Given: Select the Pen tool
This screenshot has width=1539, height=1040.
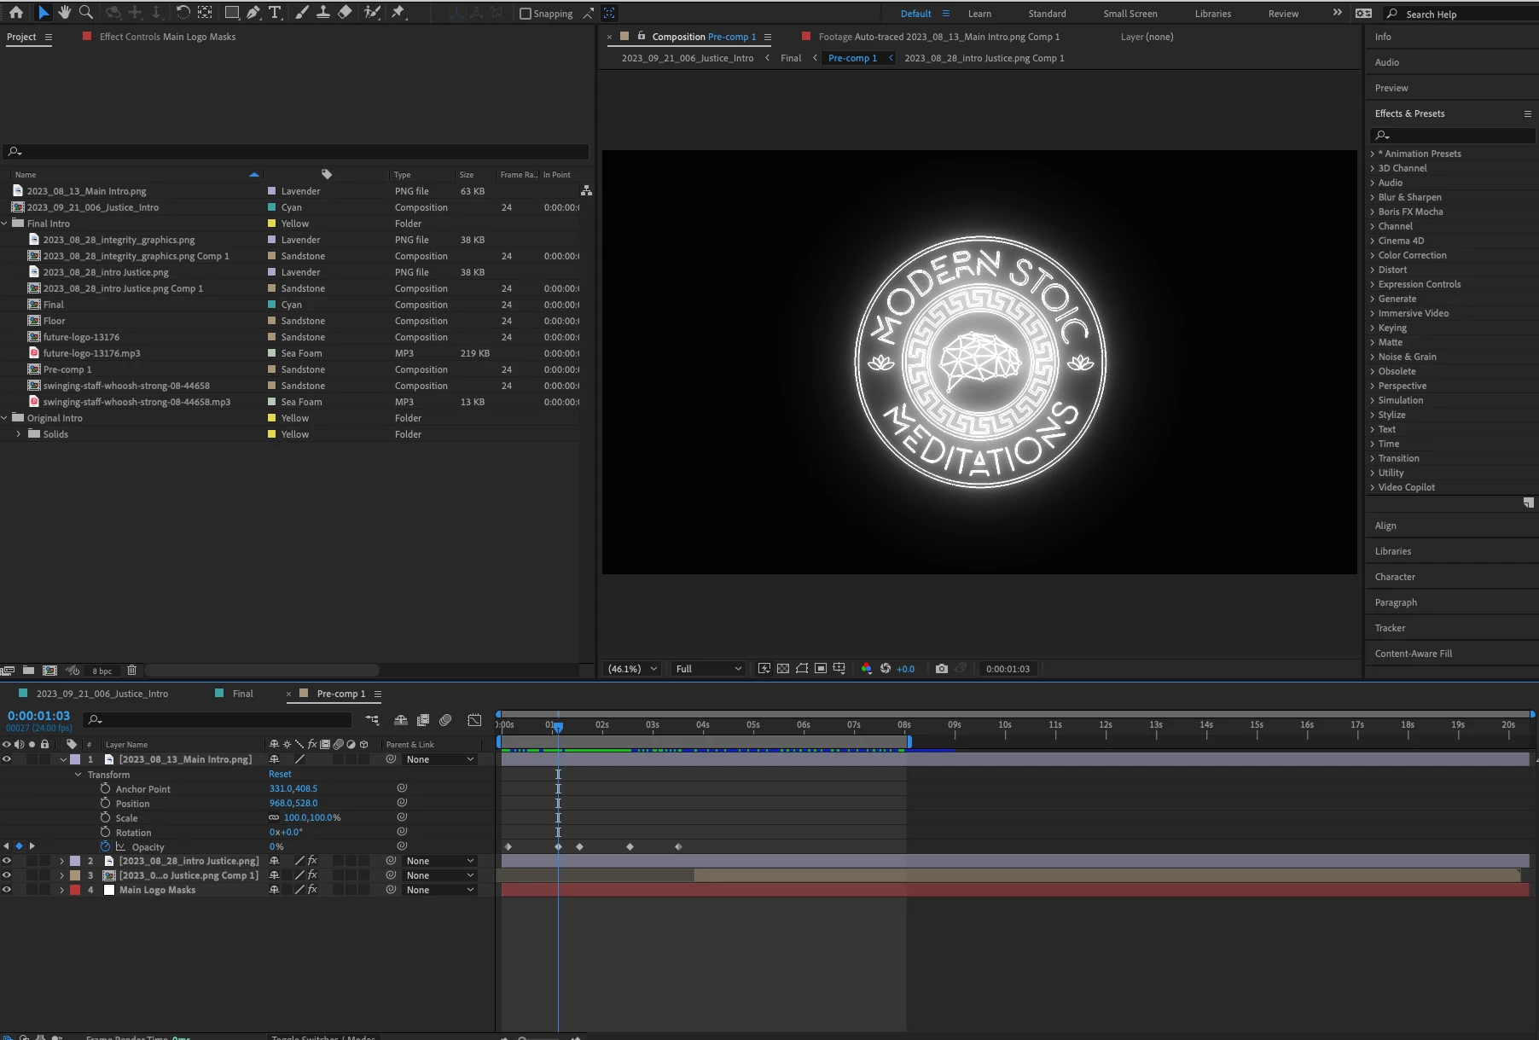Looking at the screenshot, I should coord(253,13).
